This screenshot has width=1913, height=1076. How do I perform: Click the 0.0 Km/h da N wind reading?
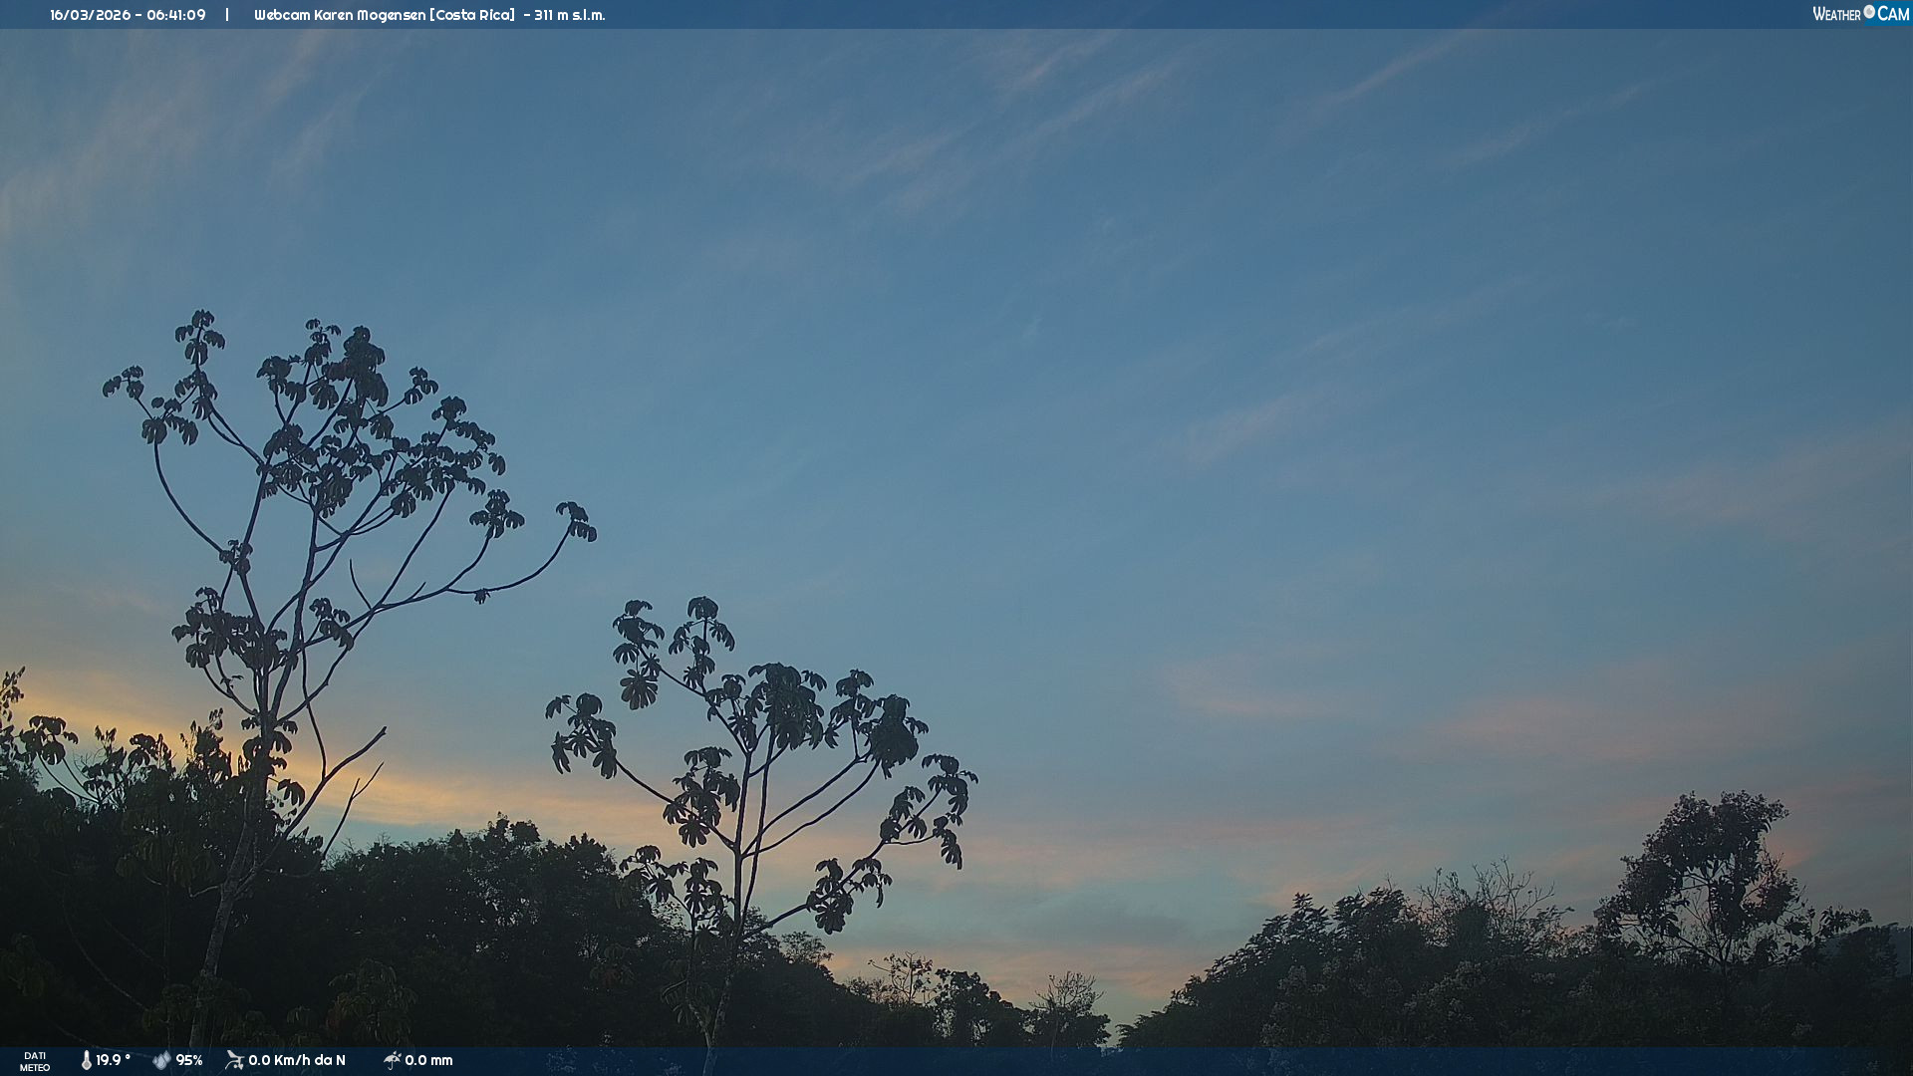pos(297,1060)
